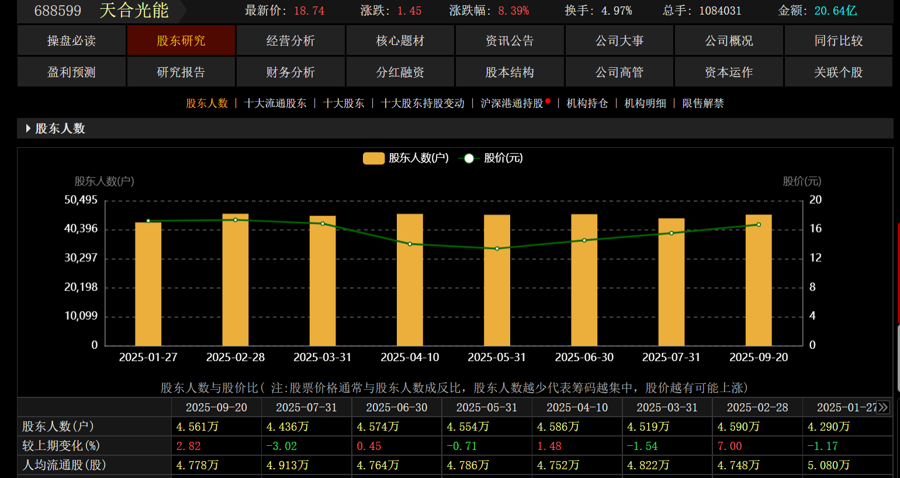Open 公司概况 tab
The image size is (900, 478).
[729, 40]
